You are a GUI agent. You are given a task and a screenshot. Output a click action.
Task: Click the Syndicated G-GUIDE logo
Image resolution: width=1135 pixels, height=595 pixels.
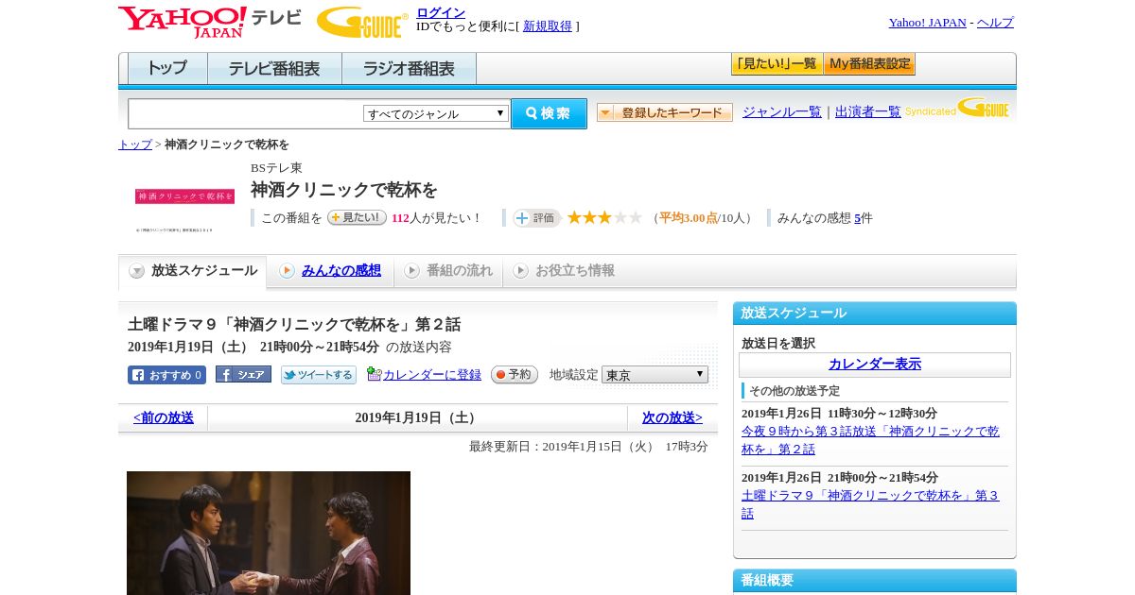957,109
